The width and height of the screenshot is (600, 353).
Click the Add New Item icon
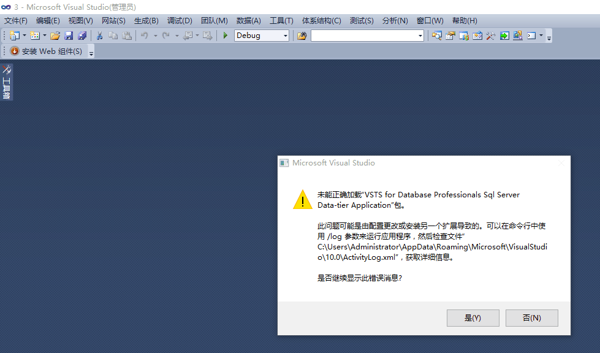[35, 36]
